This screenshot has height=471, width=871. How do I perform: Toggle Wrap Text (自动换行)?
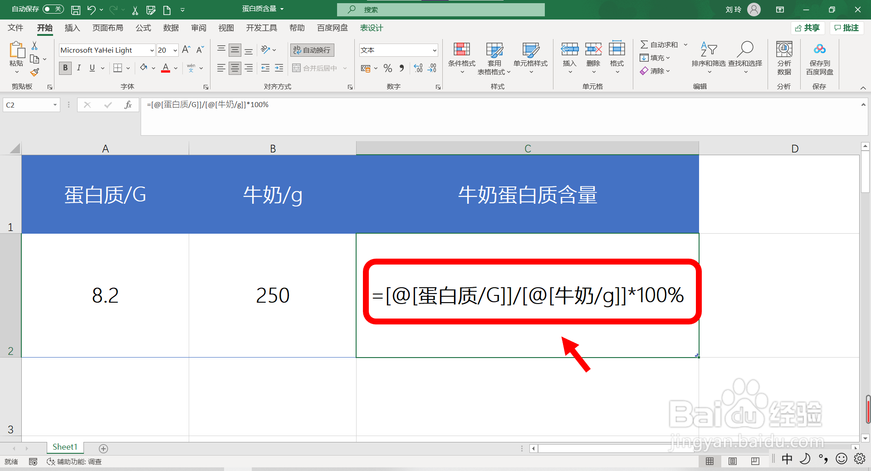[312, 50]
